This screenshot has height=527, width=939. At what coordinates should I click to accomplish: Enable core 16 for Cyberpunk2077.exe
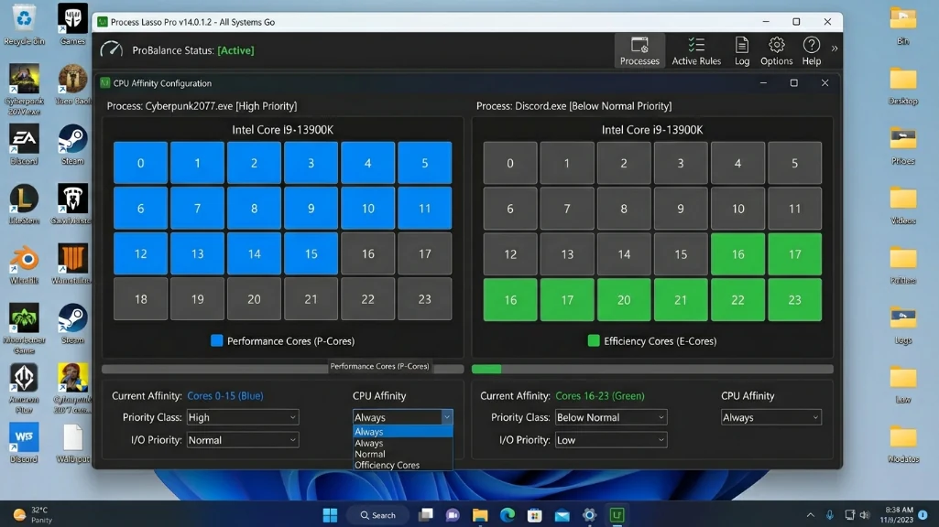point(367,253)
